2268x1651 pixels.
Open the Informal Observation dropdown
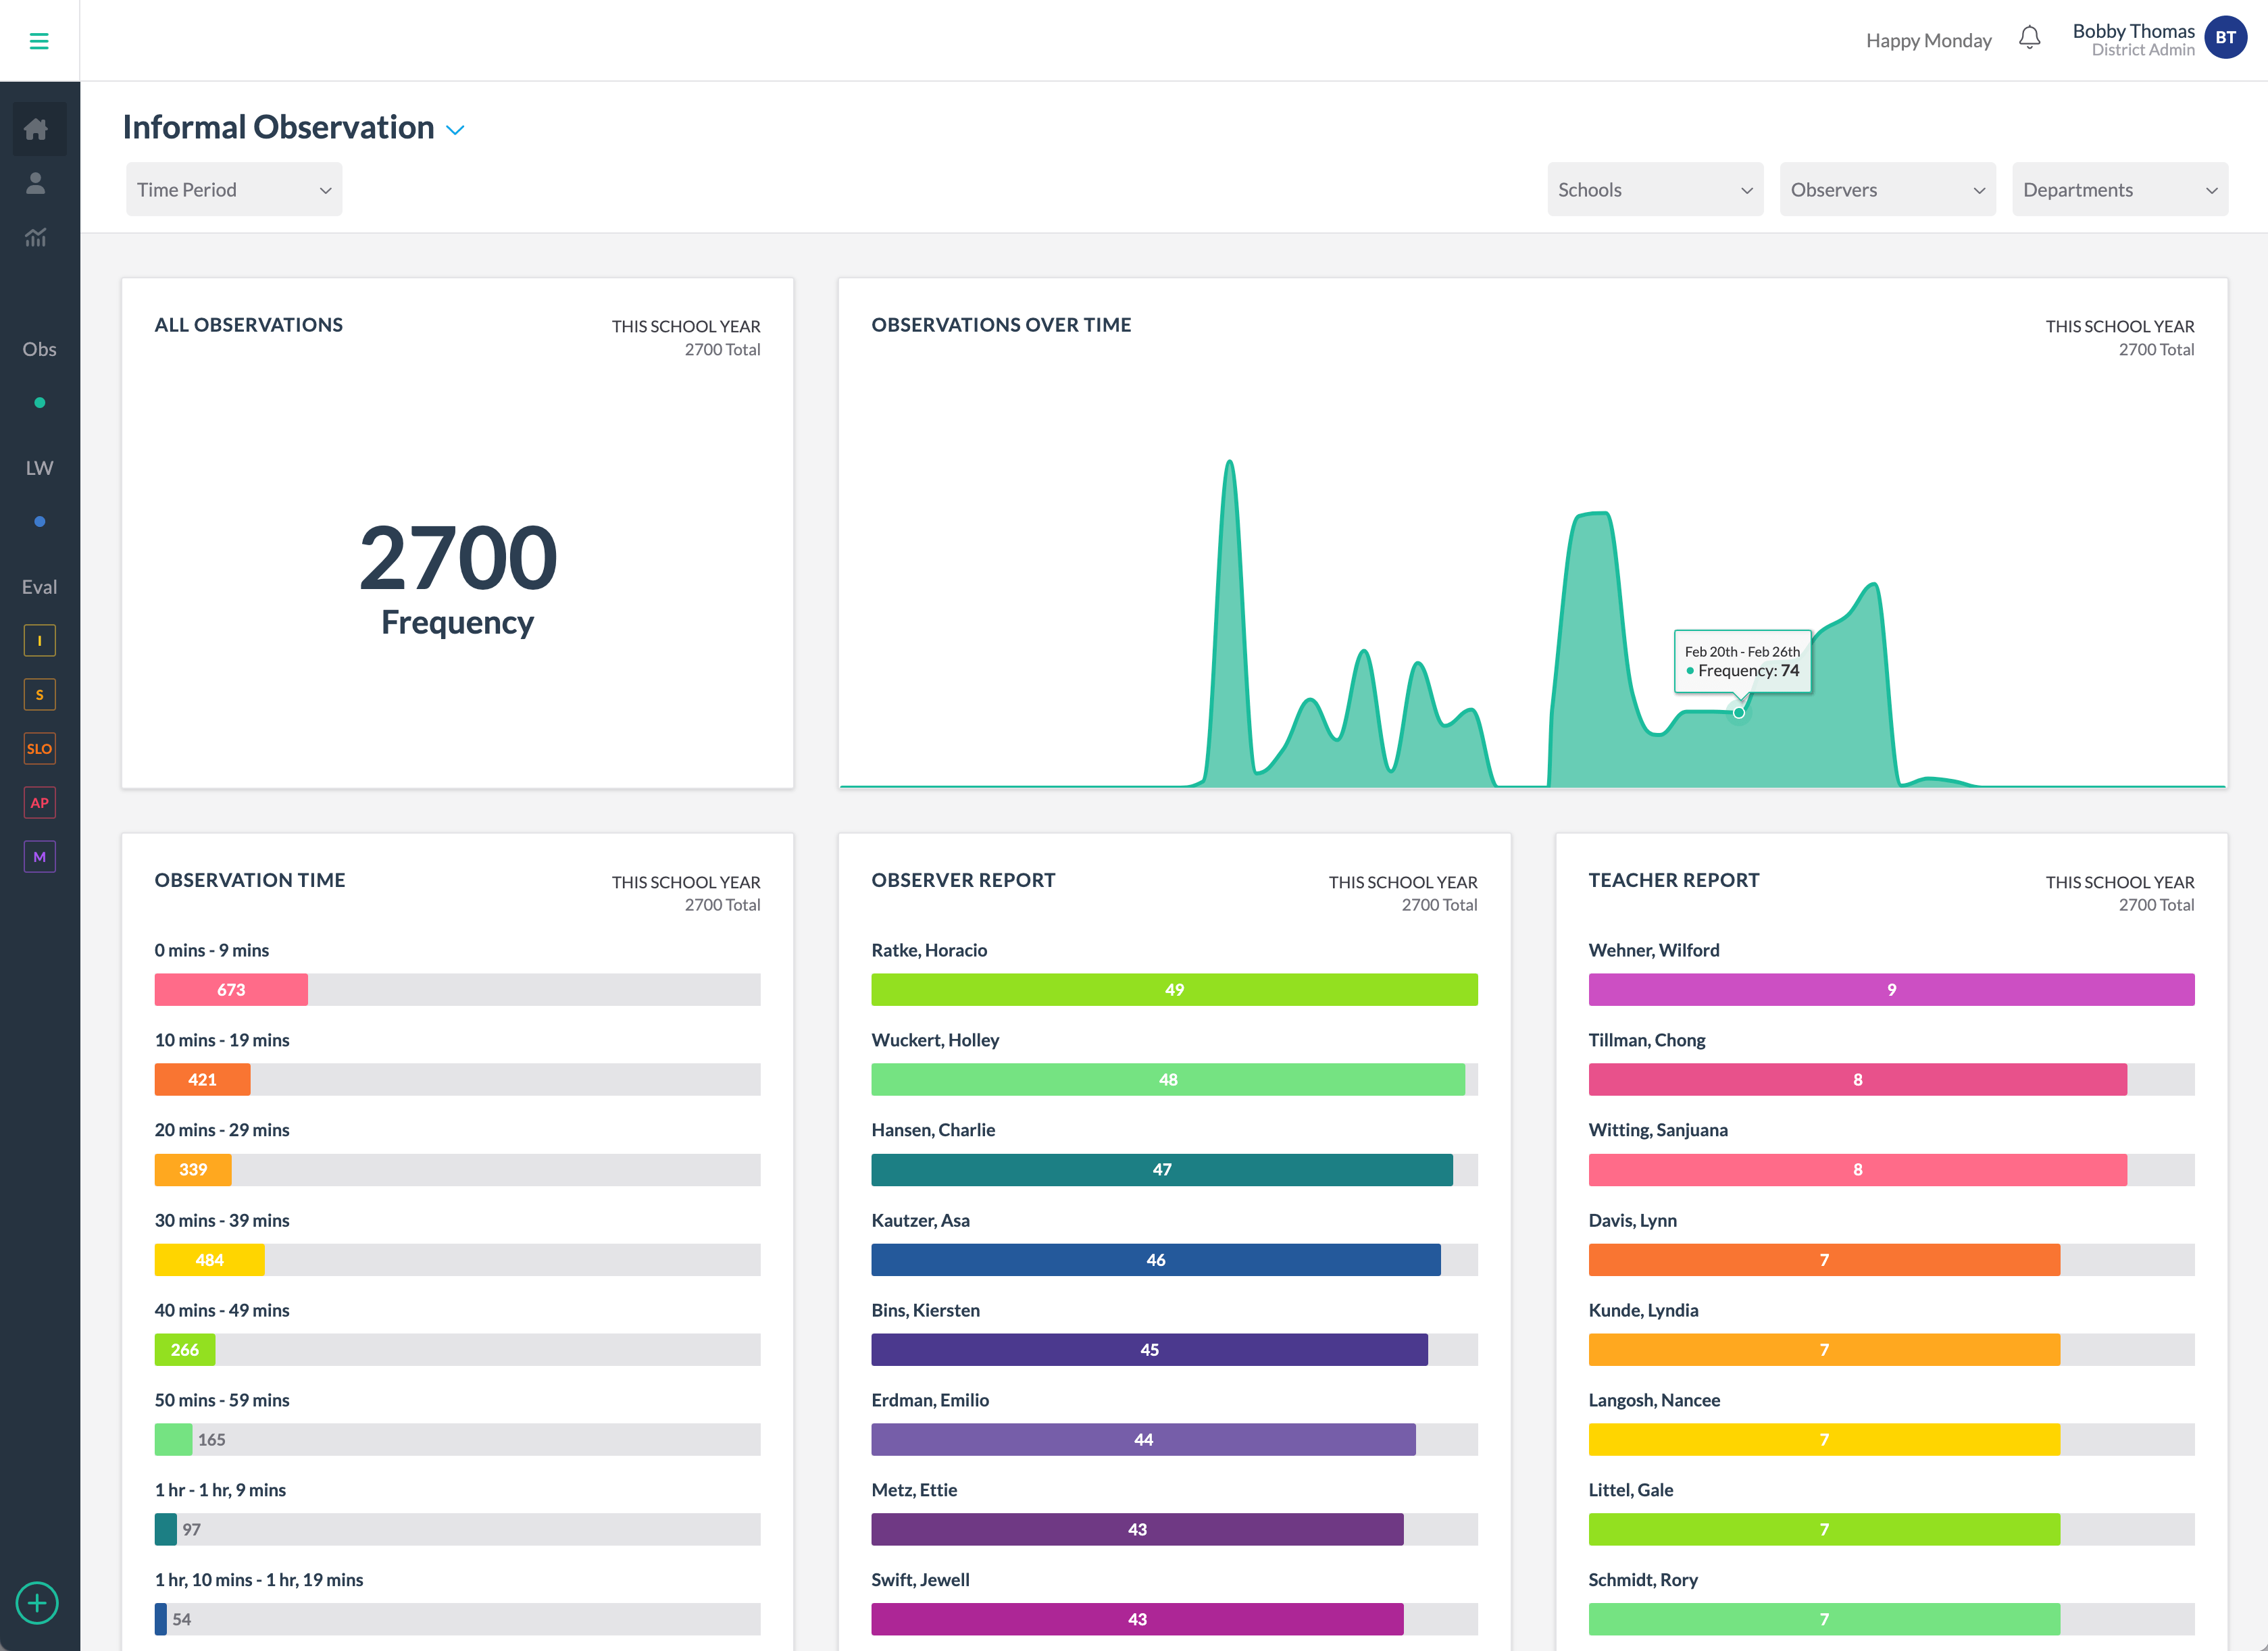[x=455, y=129]
